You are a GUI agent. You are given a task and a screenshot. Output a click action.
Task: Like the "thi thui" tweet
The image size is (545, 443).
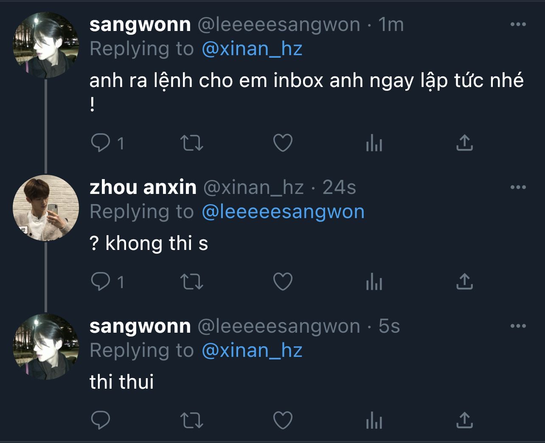283,420
